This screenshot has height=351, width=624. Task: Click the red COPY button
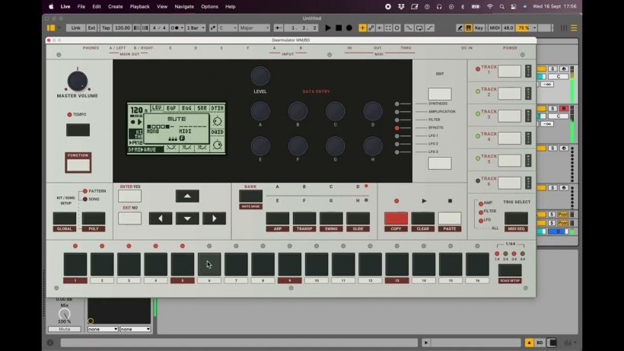click(x=396, y=219)
